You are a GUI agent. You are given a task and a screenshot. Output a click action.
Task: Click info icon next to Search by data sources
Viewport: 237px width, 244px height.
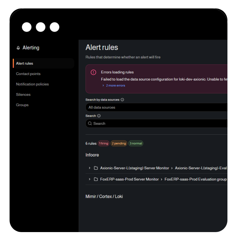(122, 100)
